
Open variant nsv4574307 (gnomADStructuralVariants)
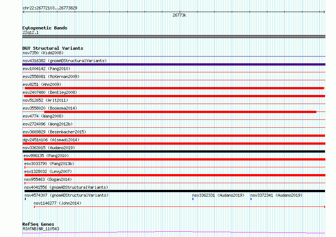pos(67,195)
